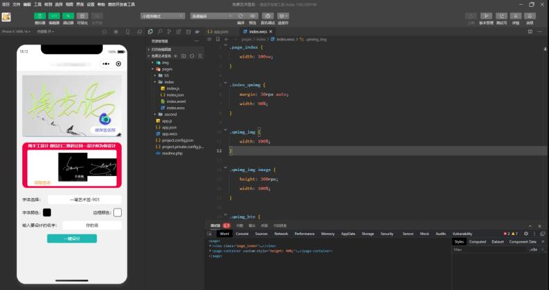This screenshot has width=549, height=290.
Task: Open the Mini Program mode dropdown
Action: tap(163, 15)
